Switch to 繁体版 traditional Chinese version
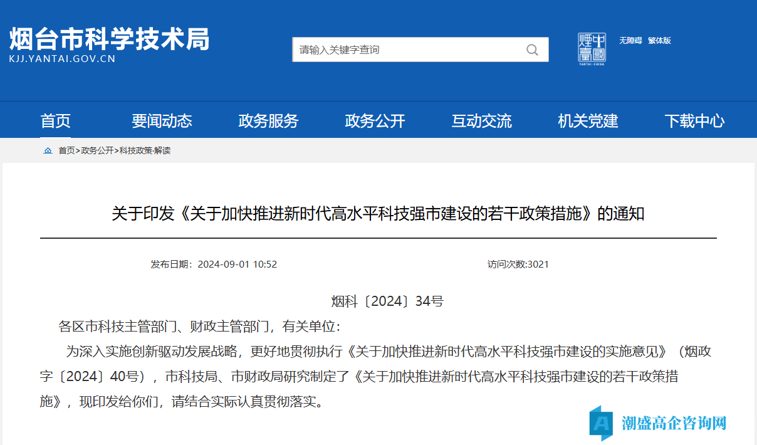 click(659, 41)
